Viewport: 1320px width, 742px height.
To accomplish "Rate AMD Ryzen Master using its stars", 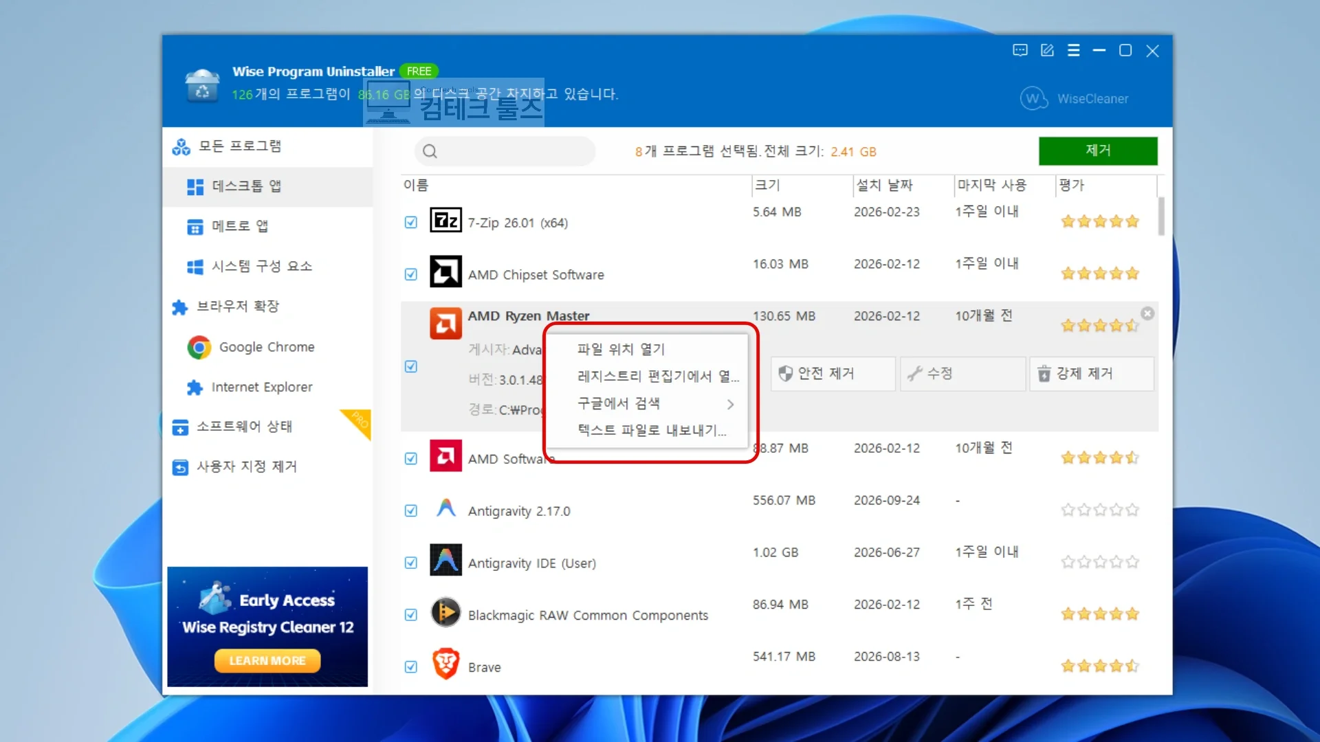I will [1100, 326].
